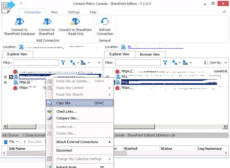Toggle checkbox on selected left tree node
This screenshot has width=230, height=168.
tap(11, 77)
